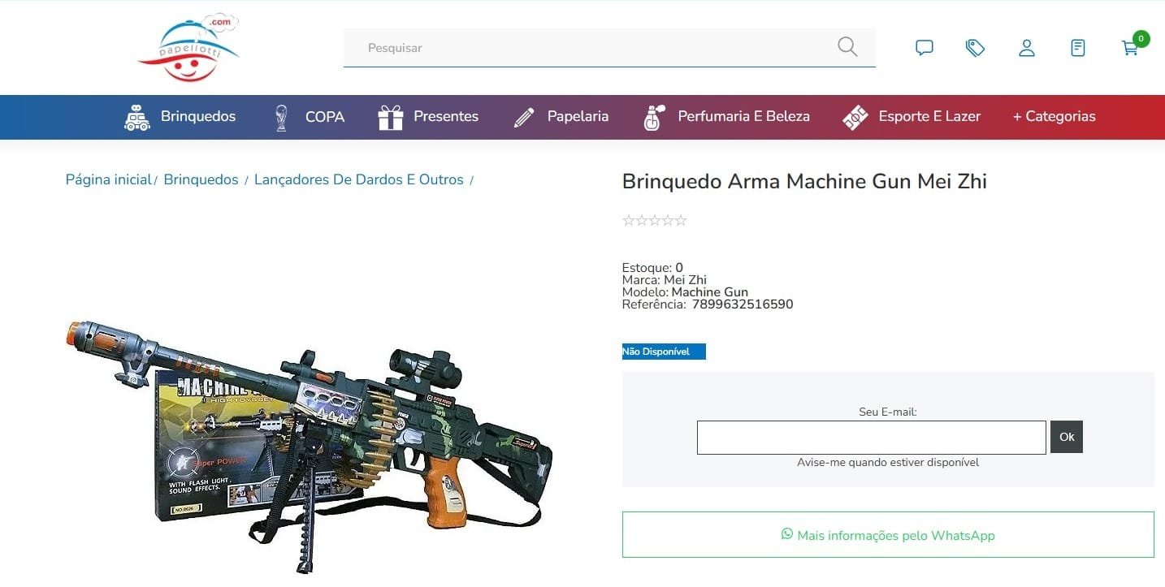This screenshot has height=587, width=1165.
Task: Click the price tag offers icon
Action: [x=975, y=48]
